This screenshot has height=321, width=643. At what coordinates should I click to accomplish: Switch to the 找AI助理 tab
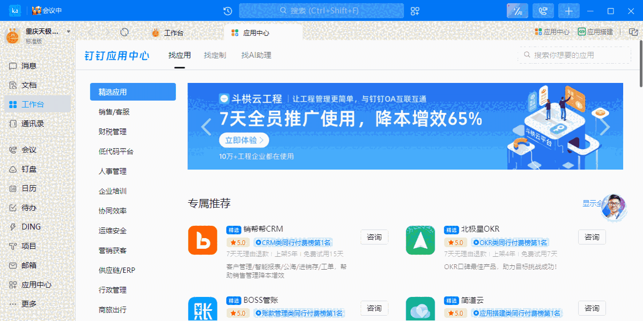click(256, 55)
